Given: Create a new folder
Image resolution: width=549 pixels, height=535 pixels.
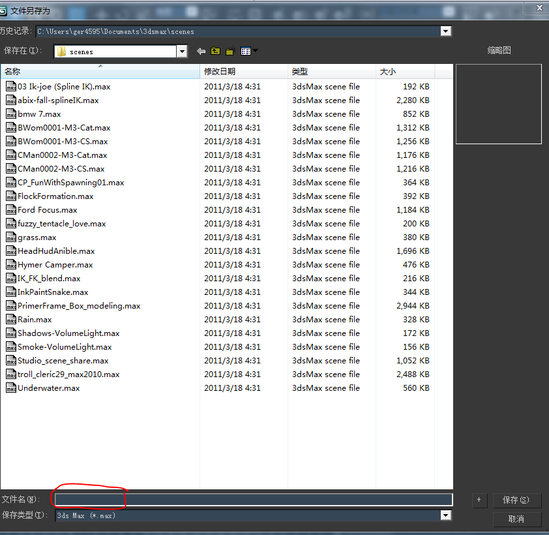Looking at the screenshot, I should [x=230, y=51].
